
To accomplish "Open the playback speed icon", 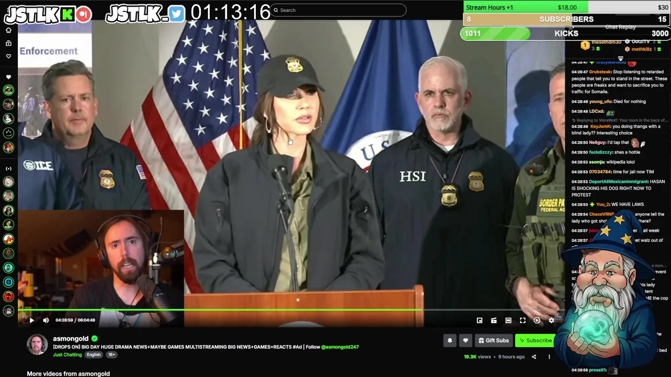I will pos(537,320).
